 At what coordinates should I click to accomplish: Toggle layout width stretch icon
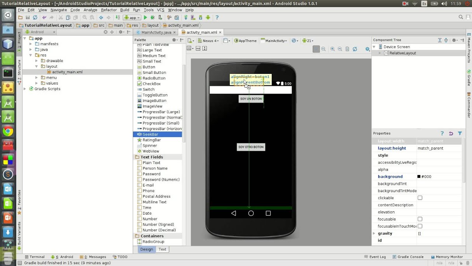click(198, 48)
